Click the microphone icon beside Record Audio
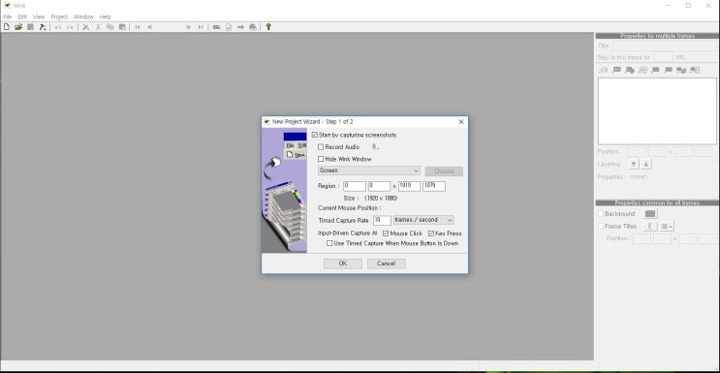This screenshot has width=720, height=373. tap(375, 147)
